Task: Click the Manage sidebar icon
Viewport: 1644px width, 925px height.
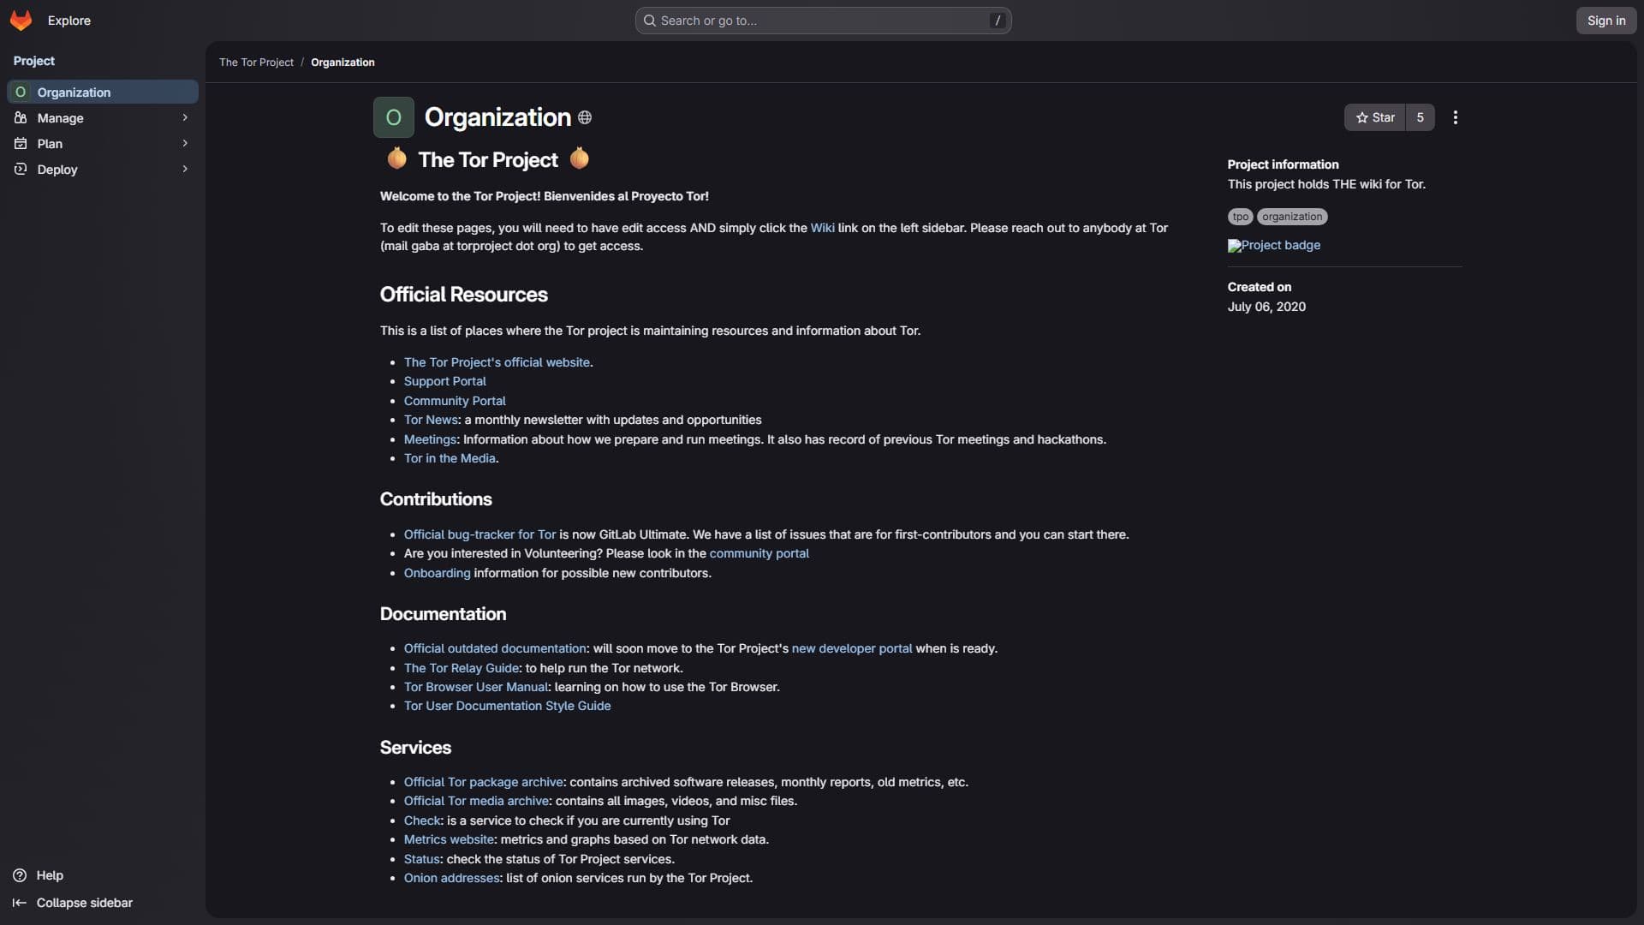Action: pos(21,117)
